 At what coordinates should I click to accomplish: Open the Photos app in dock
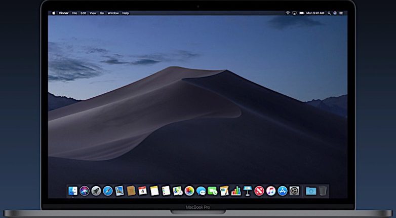[x=189, y=191]
